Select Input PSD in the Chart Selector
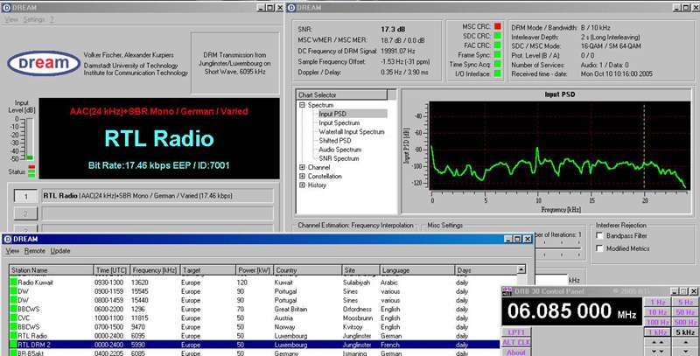 (332, 114)
